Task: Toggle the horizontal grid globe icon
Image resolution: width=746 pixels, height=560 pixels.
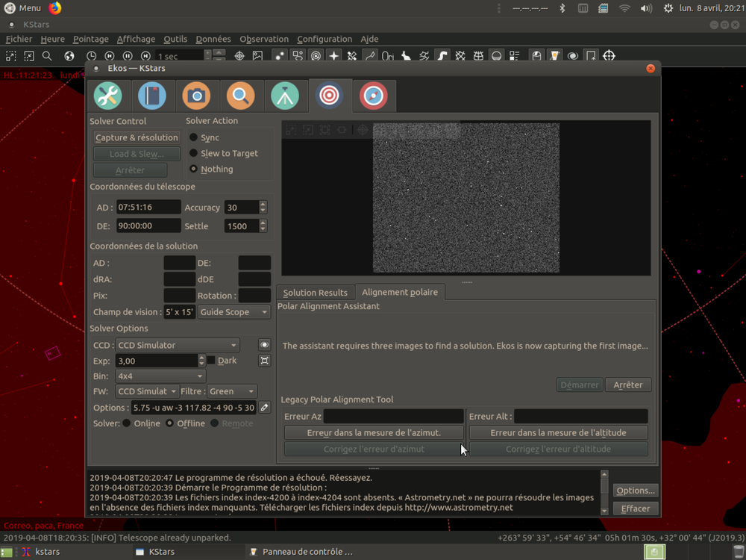Action: click(478, 56)
